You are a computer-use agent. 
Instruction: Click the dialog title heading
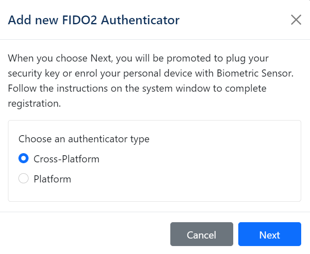[94, 20]
